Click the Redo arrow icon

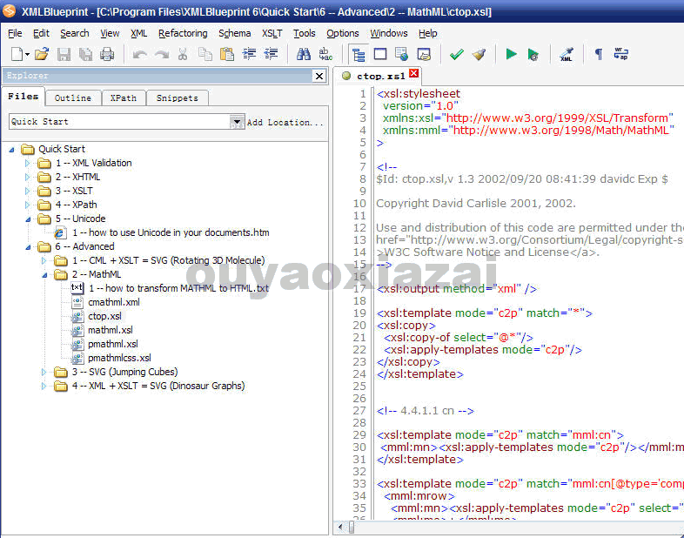coord(162,55)
